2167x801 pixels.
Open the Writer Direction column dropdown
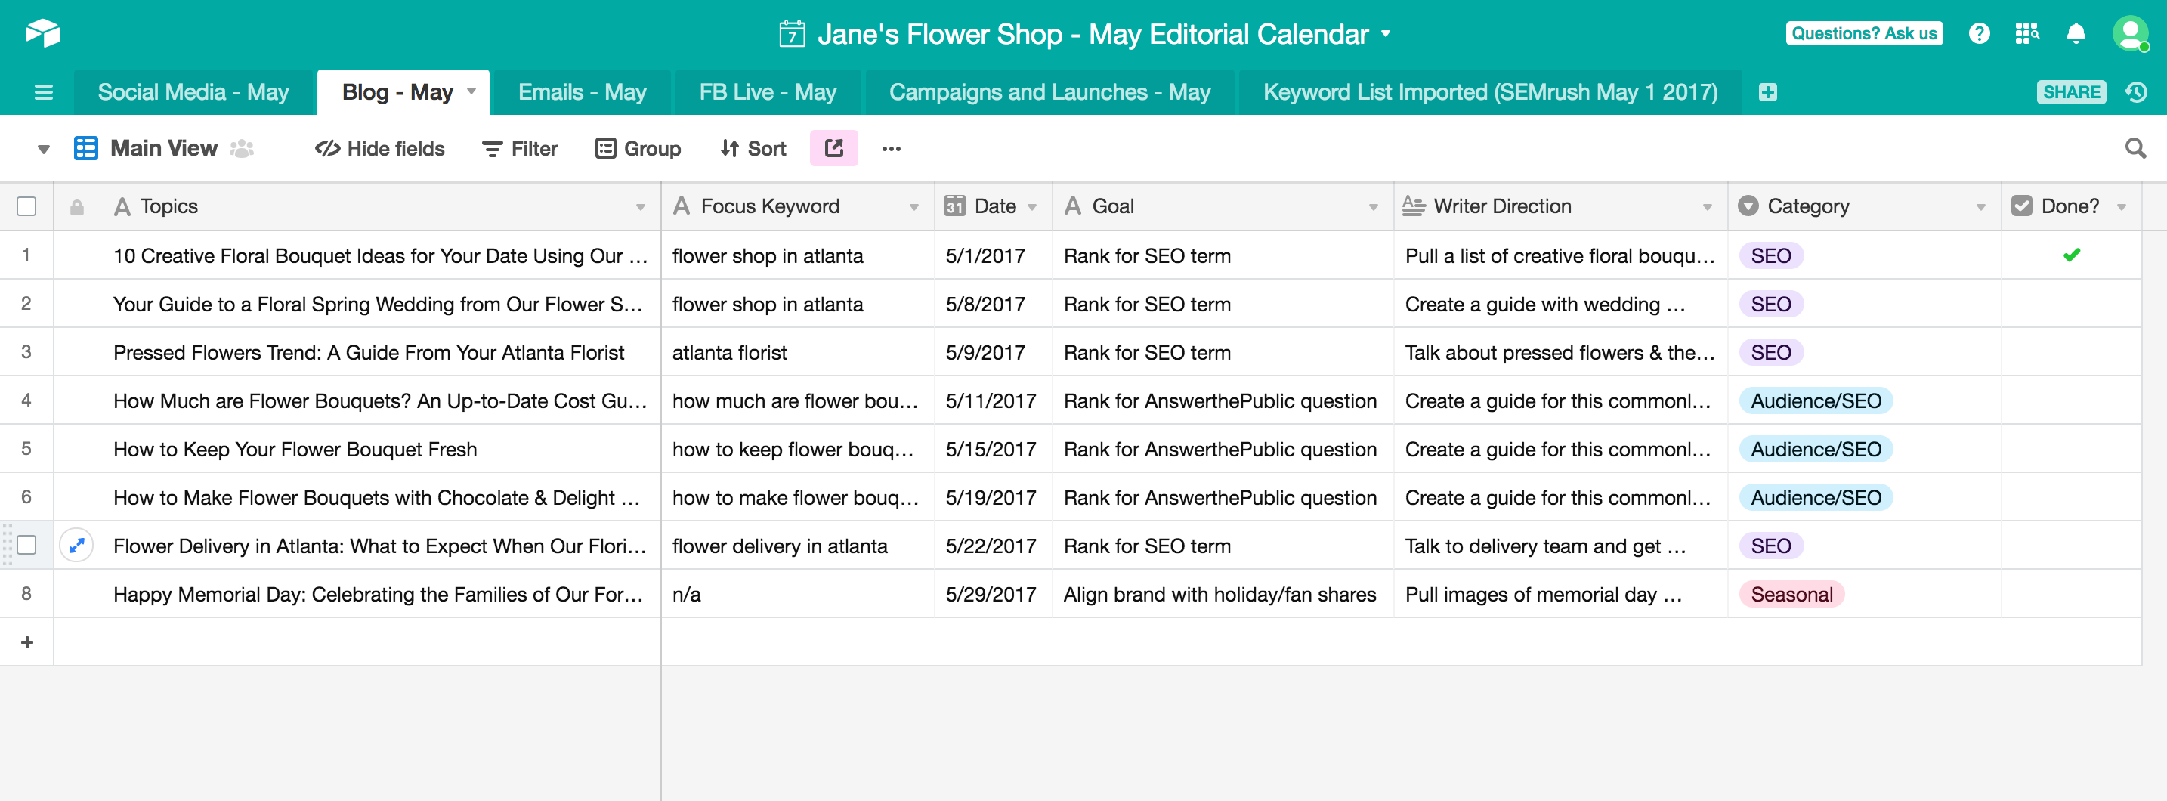[1707, 207]
